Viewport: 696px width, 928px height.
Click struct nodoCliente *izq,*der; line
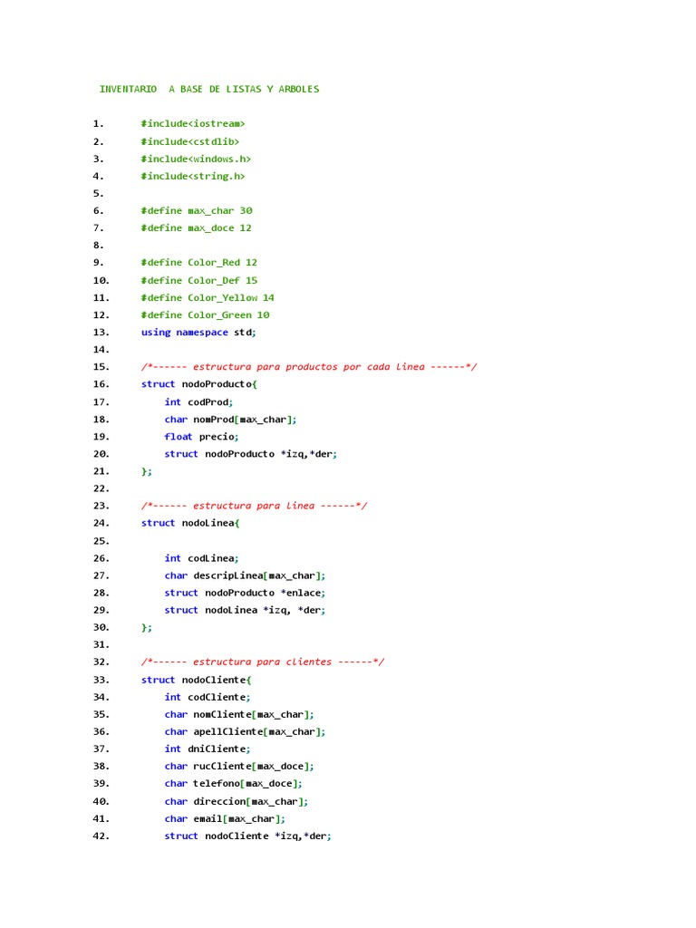tap(248, 836)
